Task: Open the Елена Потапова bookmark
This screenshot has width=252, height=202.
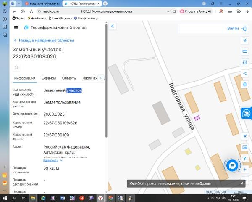Action: [x=60, y=18]
